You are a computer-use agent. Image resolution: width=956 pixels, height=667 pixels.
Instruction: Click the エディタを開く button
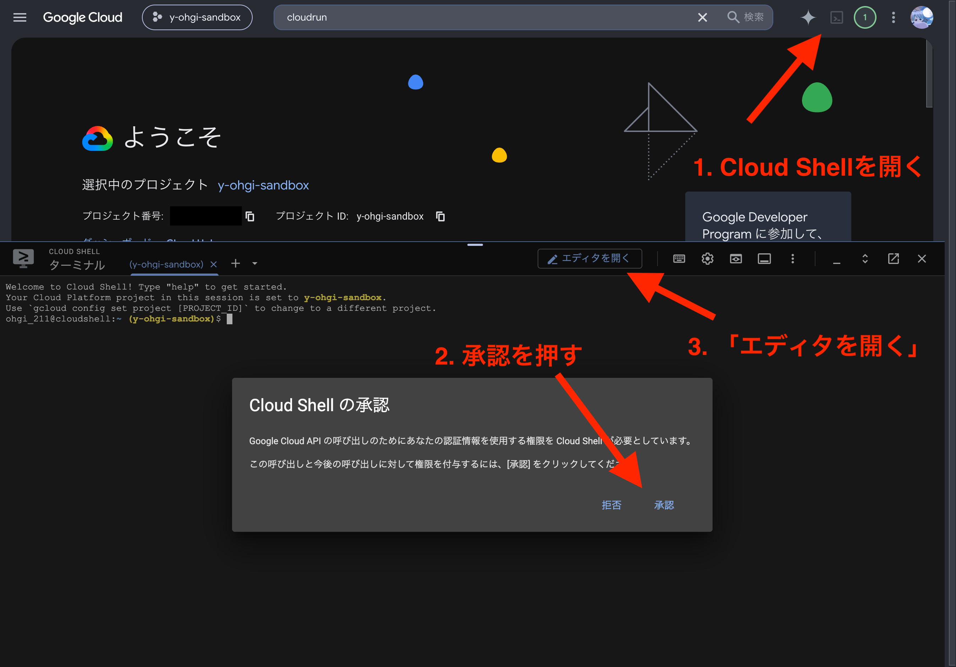pos(589,259)
